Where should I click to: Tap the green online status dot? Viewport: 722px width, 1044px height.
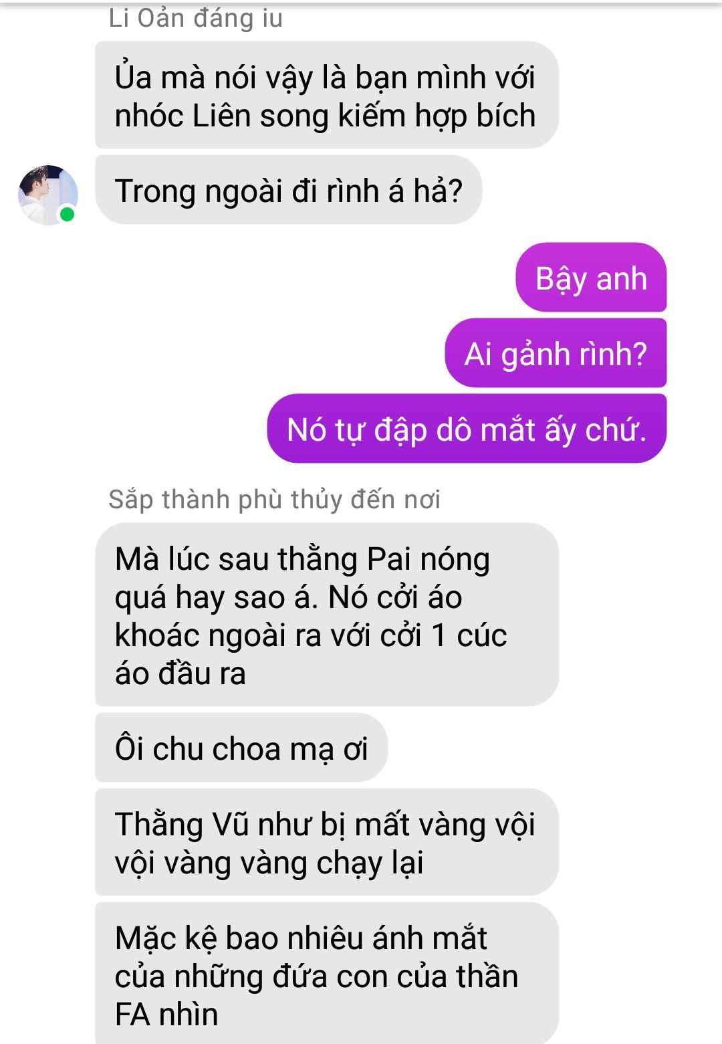(67, 215)
